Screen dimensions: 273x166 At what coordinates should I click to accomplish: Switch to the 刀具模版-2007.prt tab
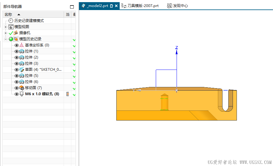[x=140, y=6]
